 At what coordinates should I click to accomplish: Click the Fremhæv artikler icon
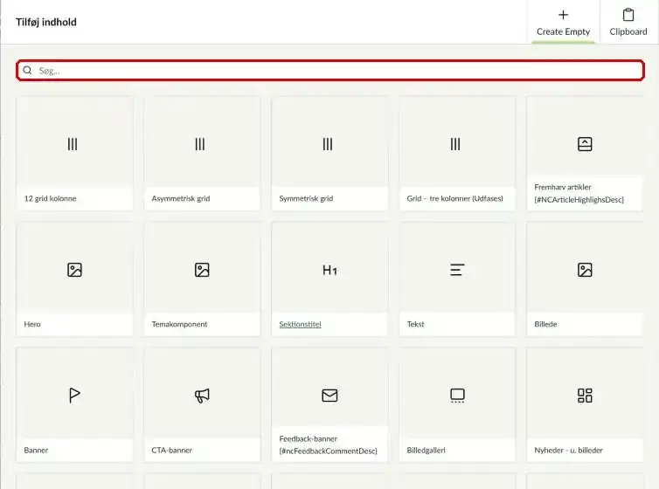(x=585, y=144)
